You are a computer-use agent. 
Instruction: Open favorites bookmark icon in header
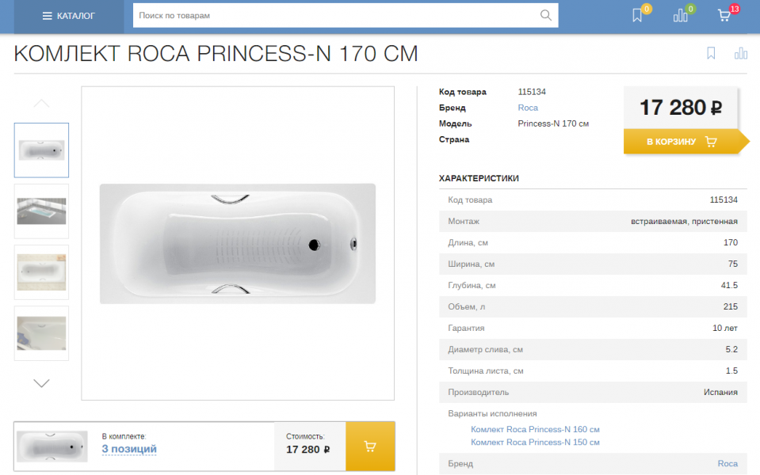[x=637, y=15]
